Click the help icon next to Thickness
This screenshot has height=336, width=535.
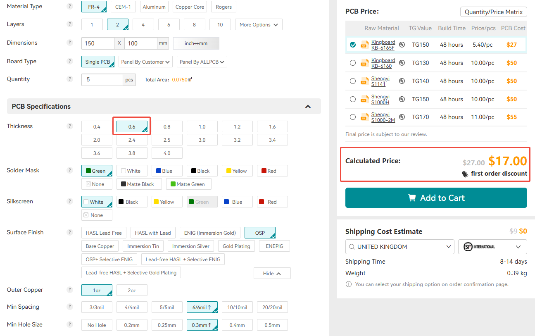coord(70,126)
